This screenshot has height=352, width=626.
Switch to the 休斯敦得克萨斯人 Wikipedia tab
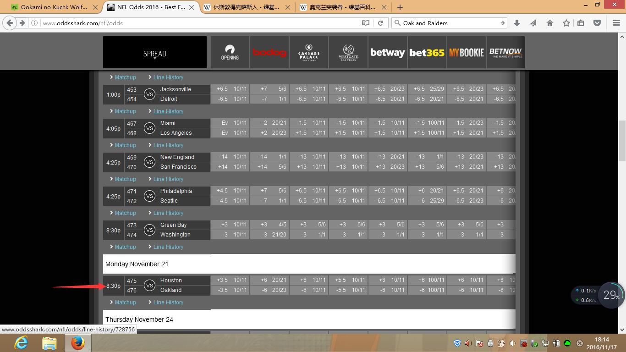tap(246, 7)
